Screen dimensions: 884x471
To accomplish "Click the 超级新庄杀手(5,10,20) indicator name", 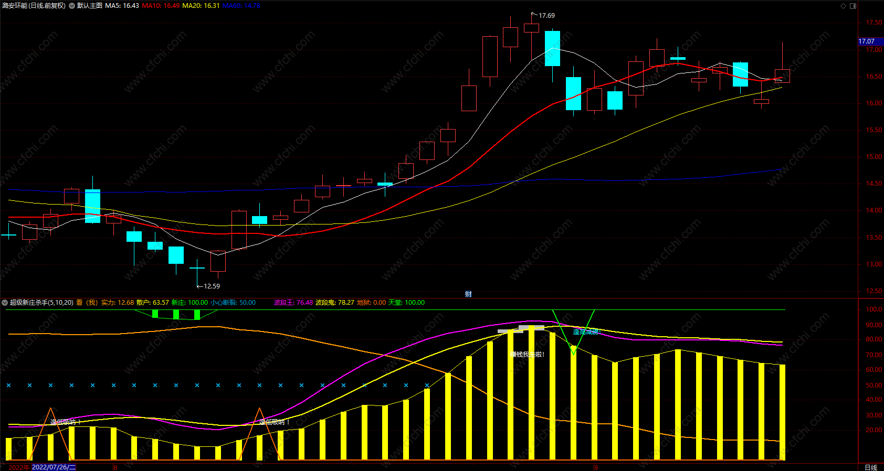I will (x=41, y=303).
